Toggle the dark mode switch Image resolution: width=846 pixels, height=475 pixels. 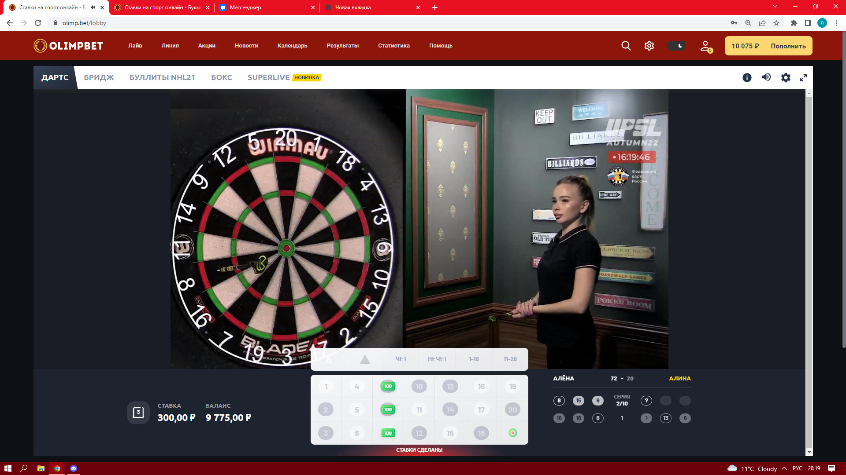[x=676, y=46]
